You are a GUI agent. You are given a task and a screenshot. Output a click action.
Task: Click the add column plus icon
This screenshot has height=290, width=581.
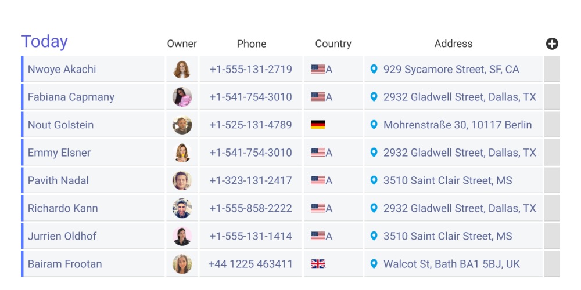point(552,43)
